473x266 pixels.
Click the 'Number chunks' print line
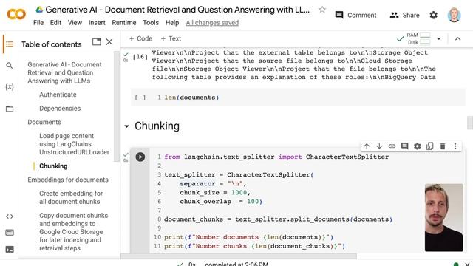click(254, 246)
